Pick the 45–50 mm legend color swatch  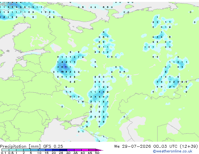coord(92,150)
